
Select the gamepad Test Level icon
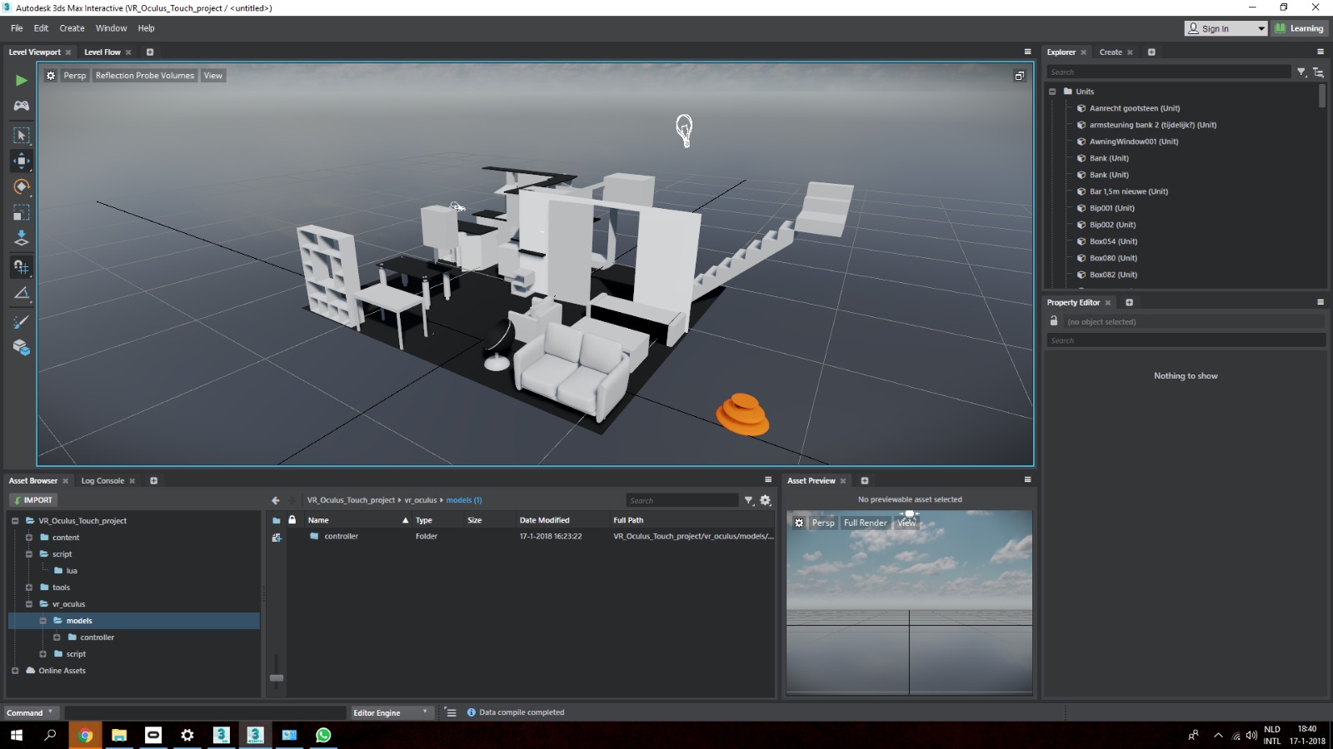click(20, 106)
